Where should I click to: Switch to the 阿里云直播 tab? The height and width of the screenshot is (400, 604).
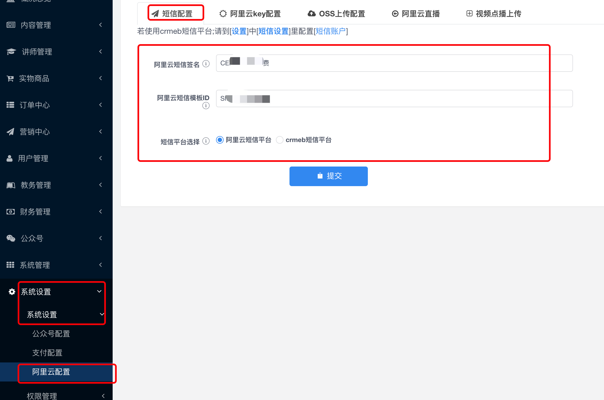(x=416, y=14)
